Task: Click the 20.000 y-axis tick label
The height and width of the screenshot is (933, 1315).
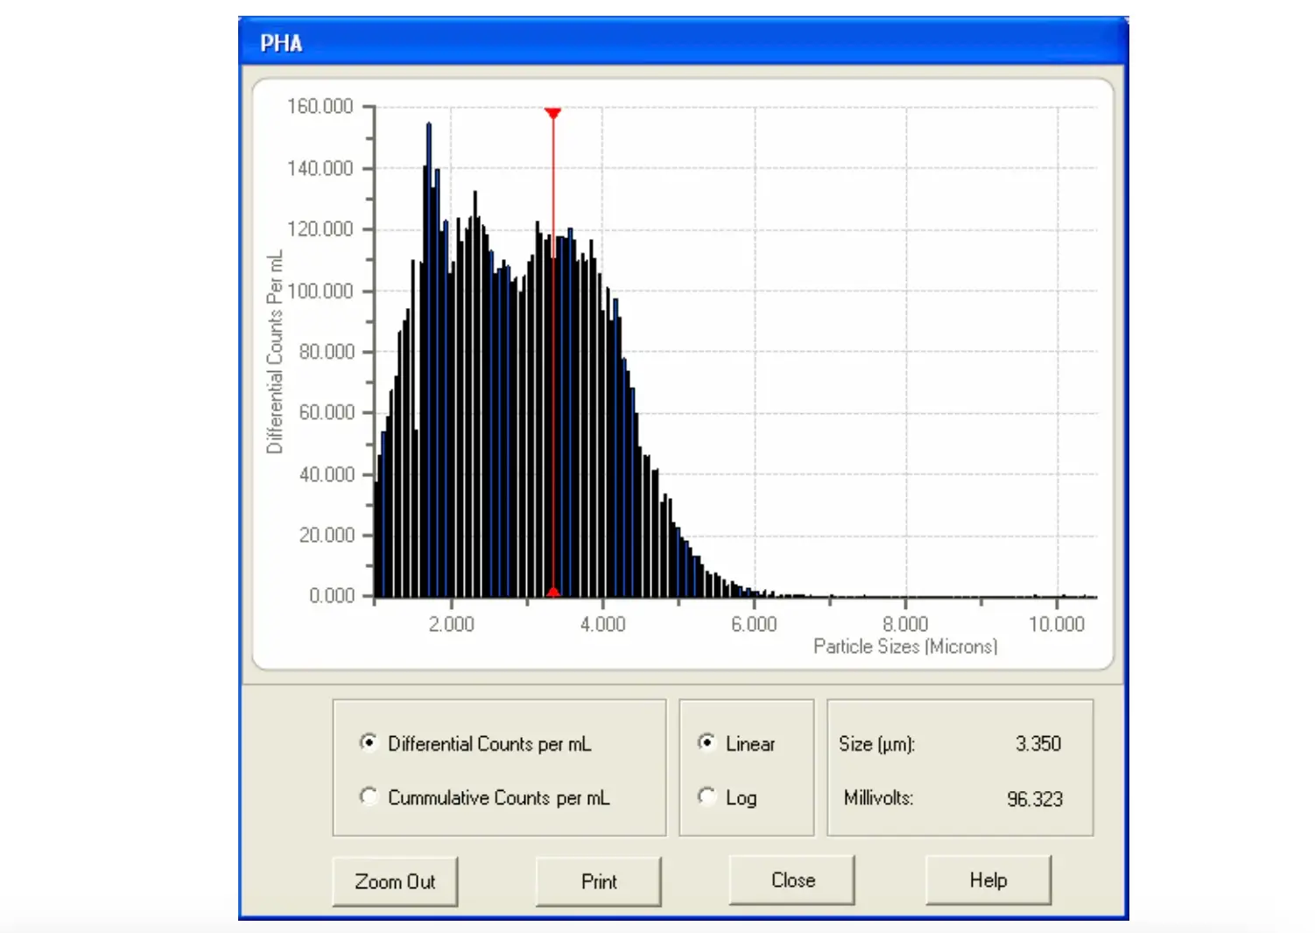Action: [326, 535]
